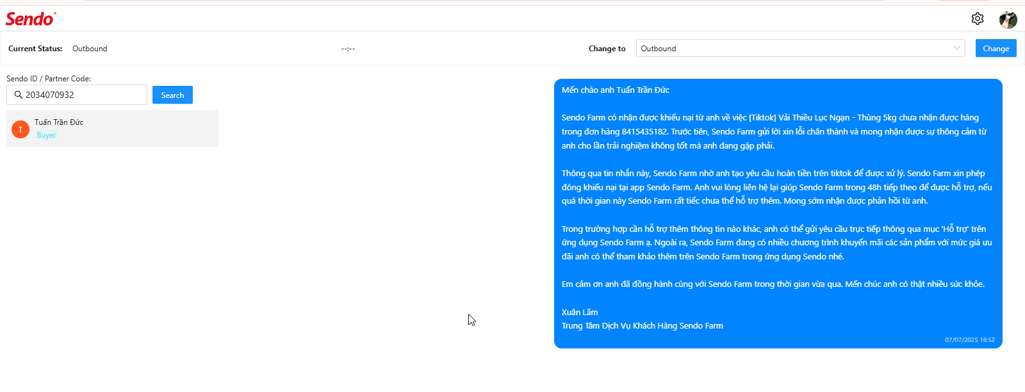1025x392 pixels.
Task: Click the Buyer tag label
Action: [46, 135]
